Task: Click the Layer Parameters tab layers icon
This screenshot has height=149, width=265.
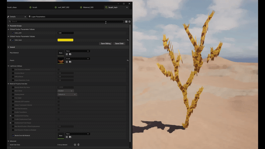Action: (x=29, y=17)
